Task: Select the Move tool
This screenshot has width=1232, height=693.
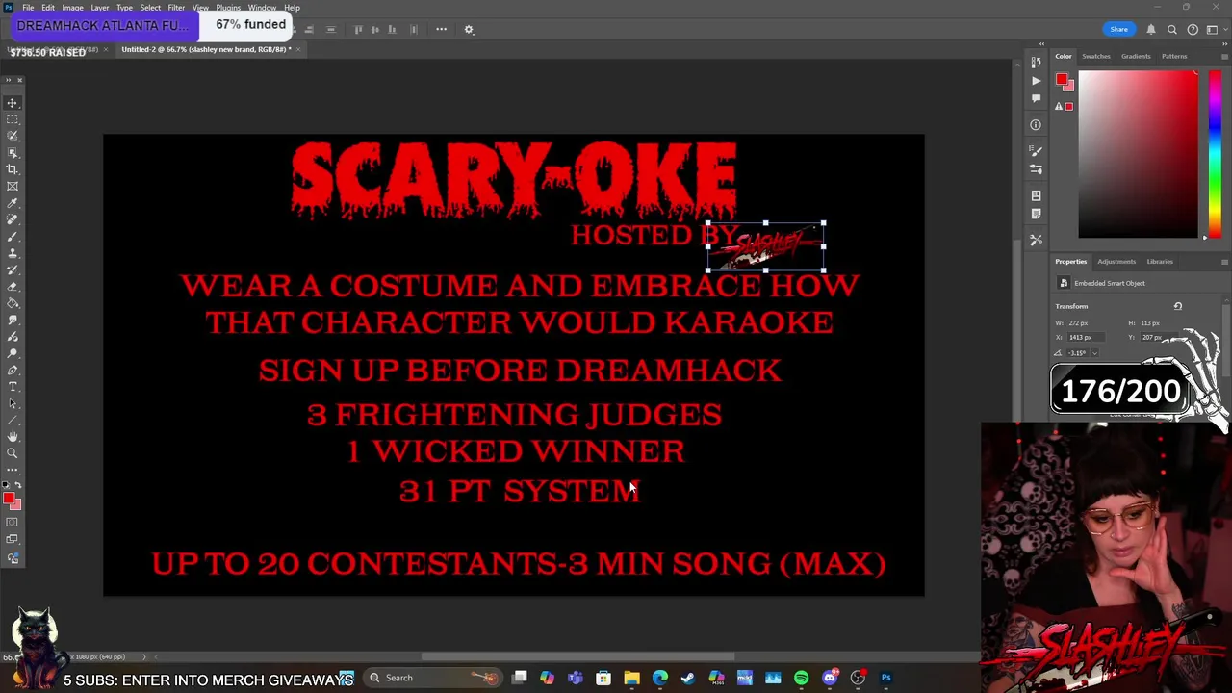Action: (13, 102)
